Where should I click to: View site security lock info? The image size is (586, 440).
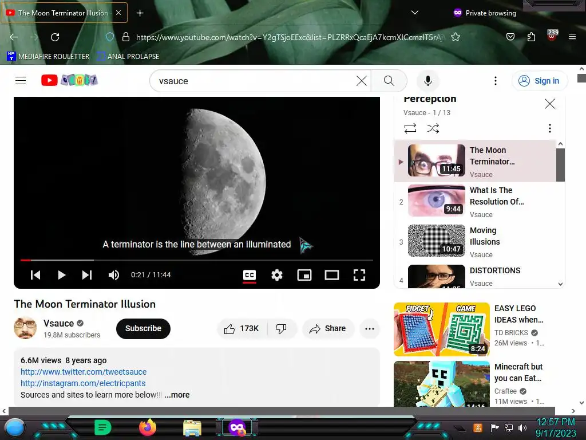[126, 37]
